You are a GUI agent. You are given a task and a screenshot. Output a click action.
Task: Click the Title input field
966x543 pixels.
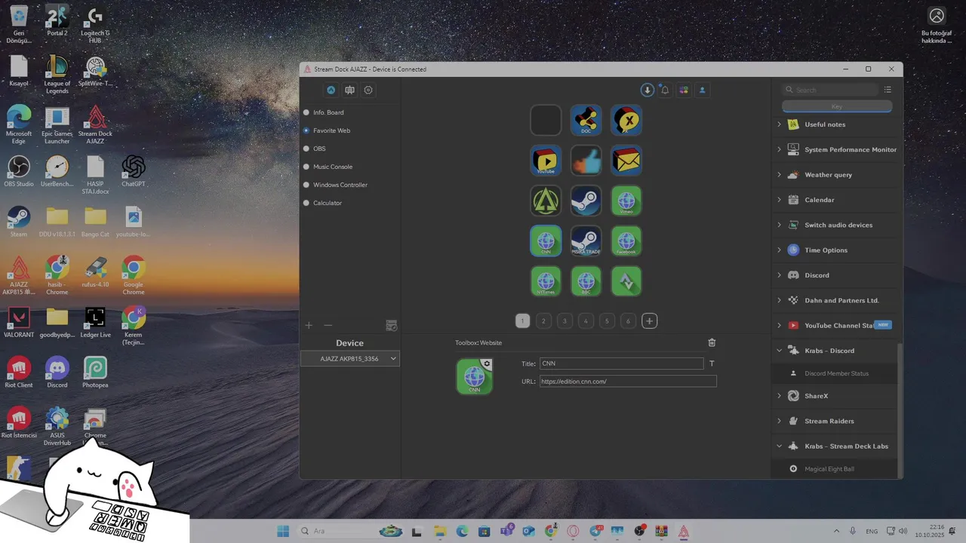622,364
